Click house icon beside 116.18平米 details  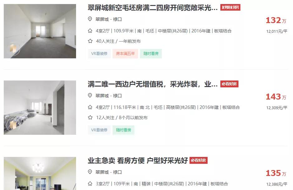click(90, 107)
